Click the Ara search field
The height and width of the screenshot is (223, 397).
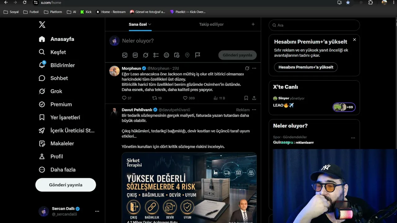(x=314, y=25)
